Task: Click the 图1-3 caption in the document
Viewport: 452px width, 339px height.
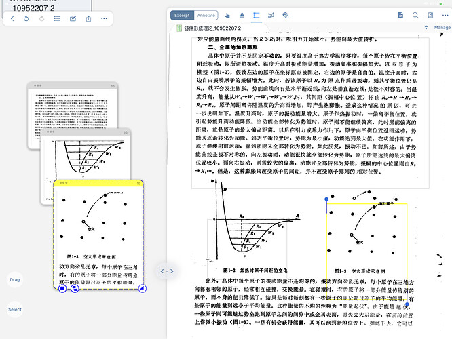Action: click(360, 271)
